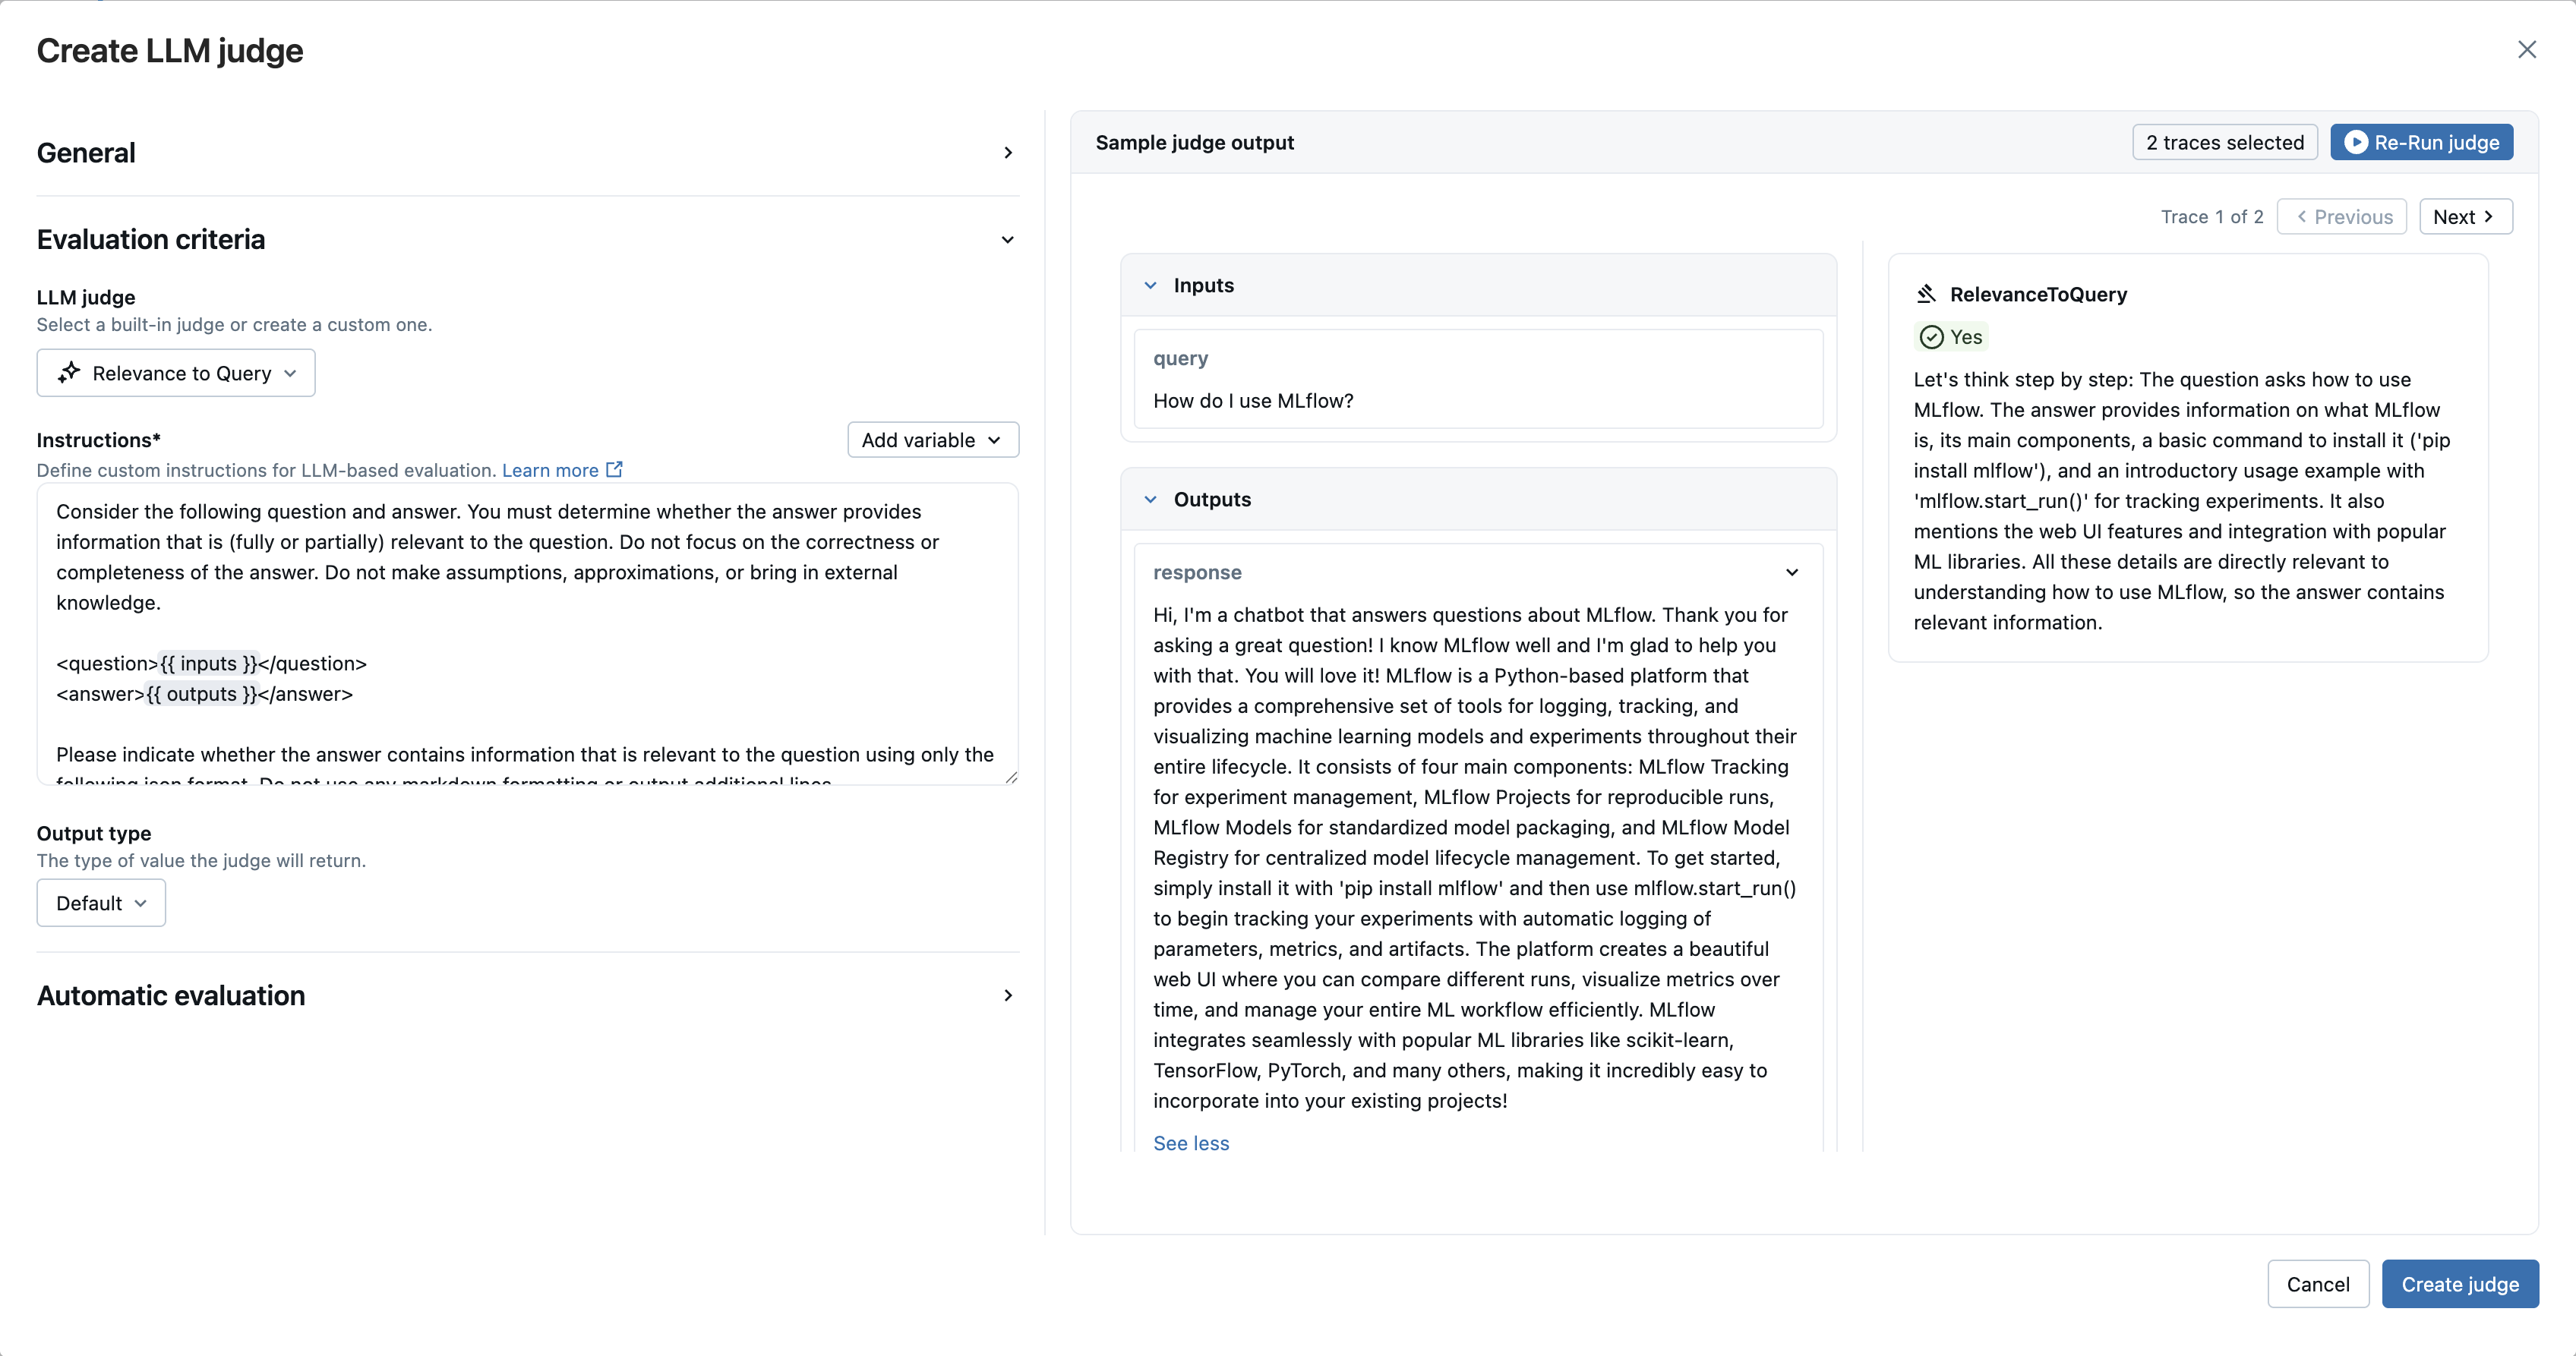Click the gavel icon next to RelevanceToQuery

coord(1928,293)
